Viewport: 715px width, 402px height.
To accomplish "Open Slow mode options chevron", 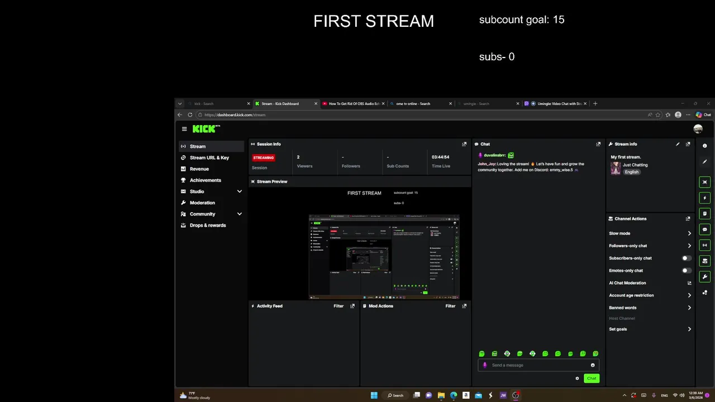I will point(689,233).
